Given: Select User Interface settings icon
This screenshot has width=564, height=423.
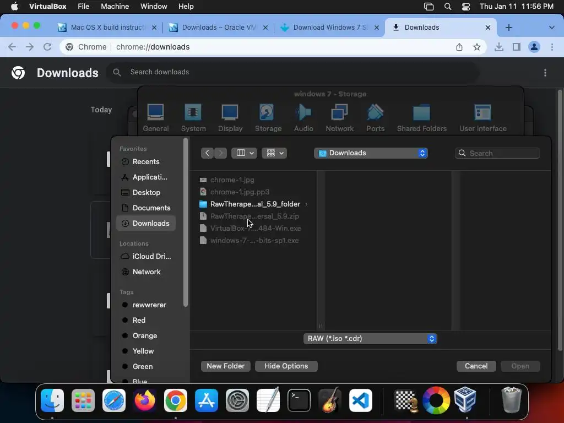Looking at the screenshot, I should [x=482, y=118].
